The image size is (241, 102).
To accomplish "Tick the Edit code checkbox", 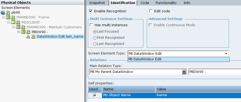I will pos(151,11).
